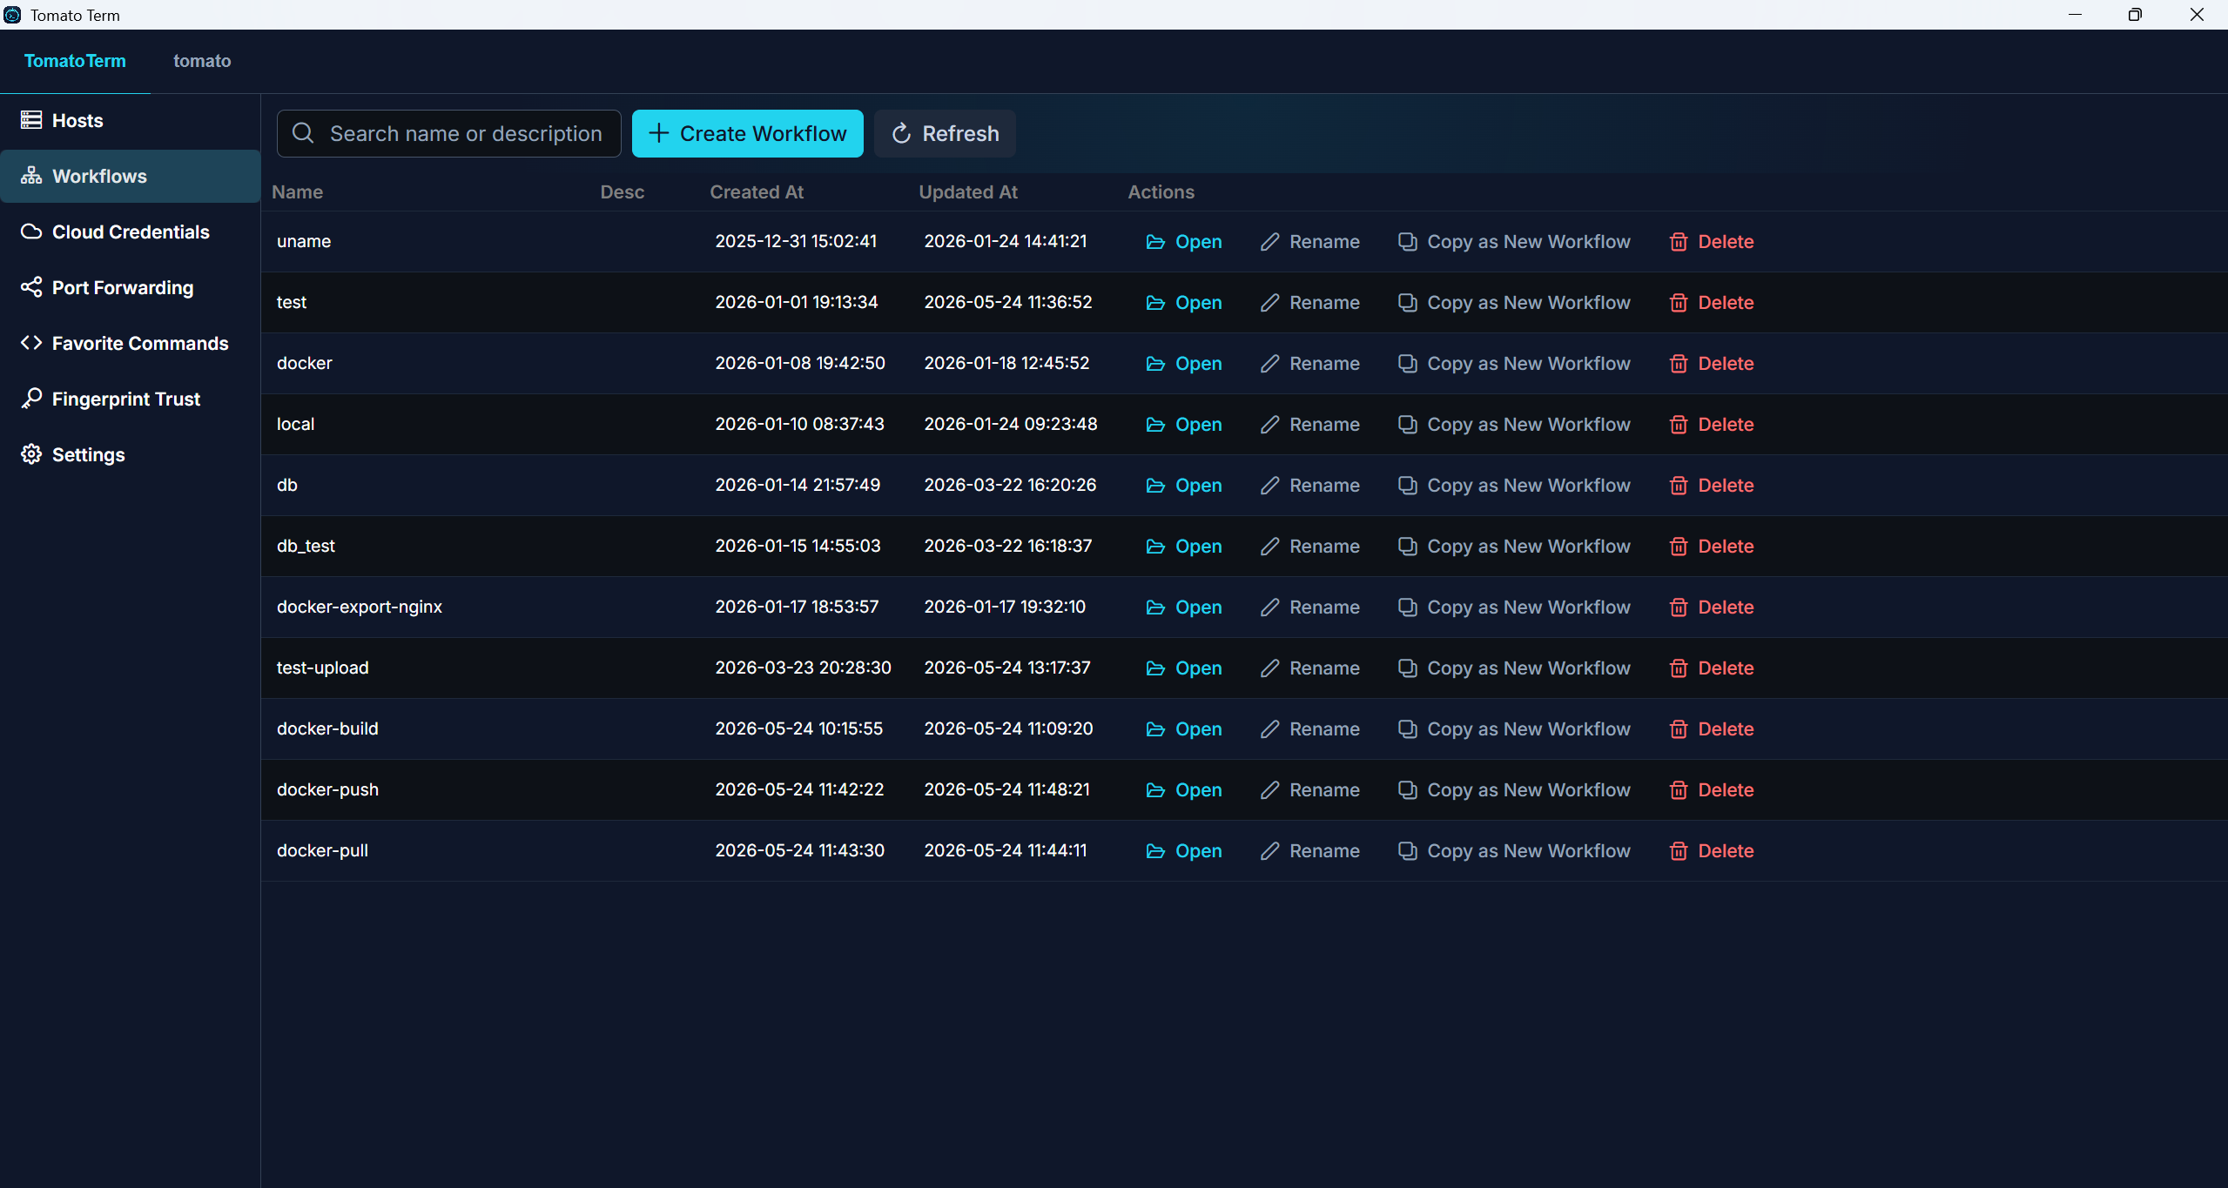Open the test-upload workflow
Viewport: 2228px width, 1188px height.
pyautogui.click(x=1183, y=668)
